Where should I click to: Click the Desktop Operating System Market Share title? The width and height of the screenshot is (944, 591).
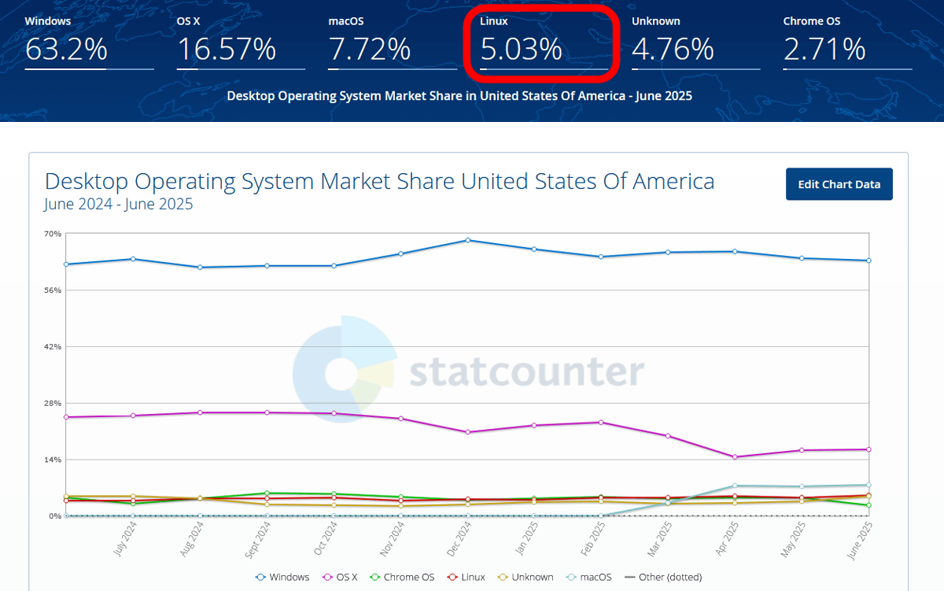pos(380,182)
